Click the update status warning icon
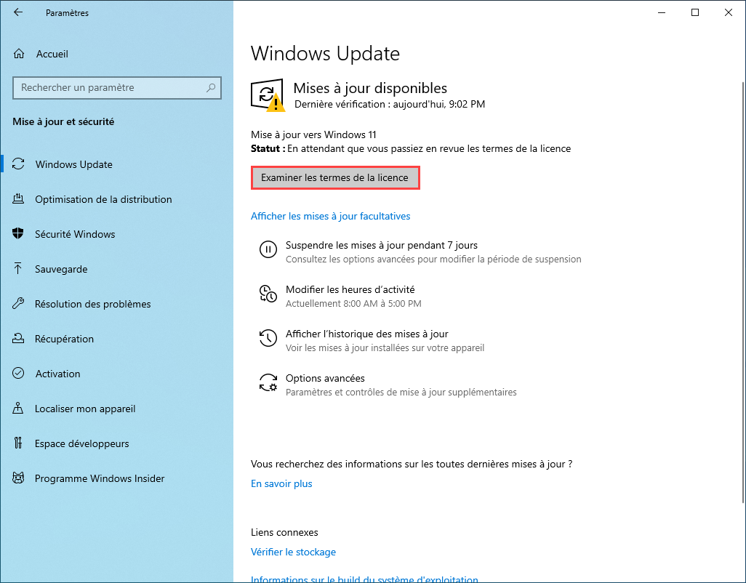 (268, 95)
